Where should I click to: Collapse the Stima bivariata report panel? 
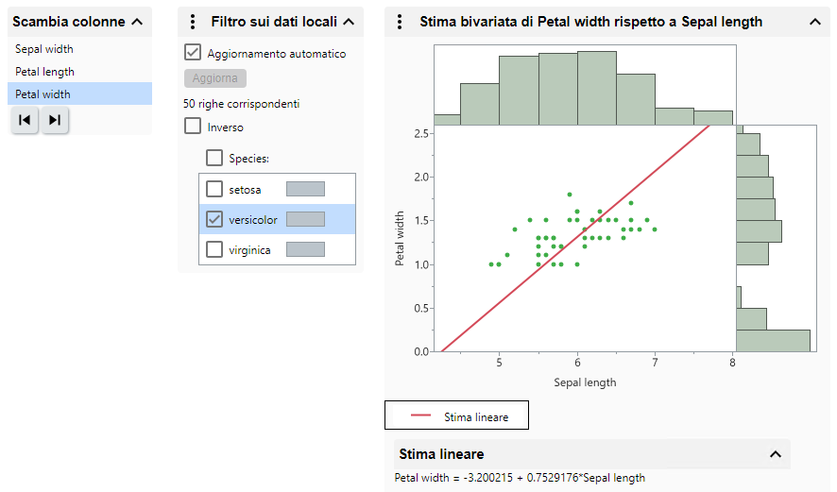[815, 21]
